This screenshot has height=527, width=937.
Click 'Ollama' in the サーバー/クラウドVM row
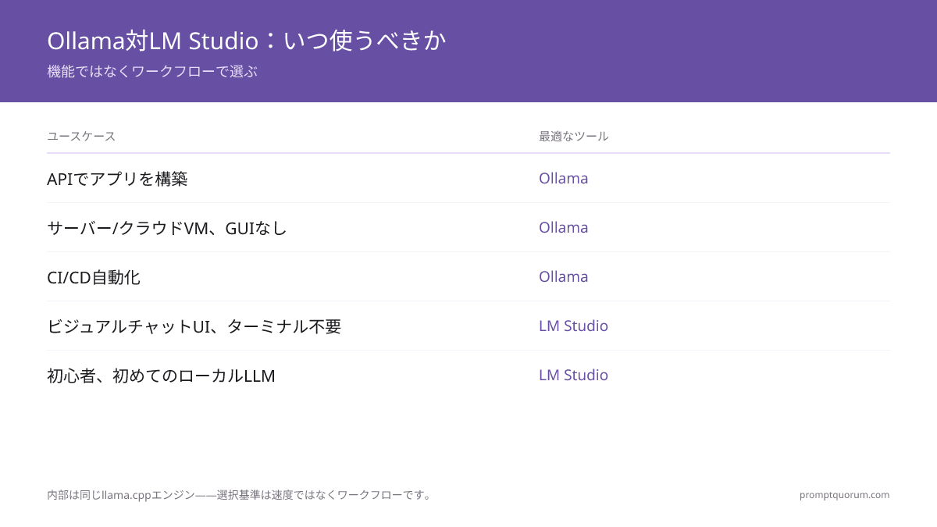point(564,227)
